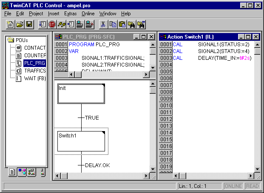This screenshot has width=264, height=193.
Task: Select the Switch1 step in SFC
Action: [x=81, y=141]
